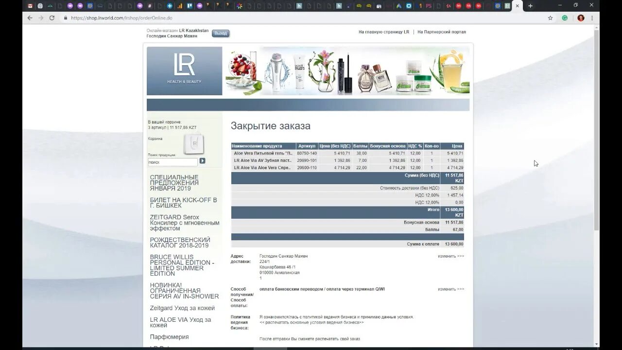Viewport: 622px width, 350px height.
Task: Open the Парфюмерия category
Action: [169, 337]
